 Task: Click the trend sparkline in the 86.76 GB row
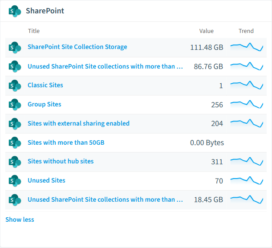coord(247,66)
